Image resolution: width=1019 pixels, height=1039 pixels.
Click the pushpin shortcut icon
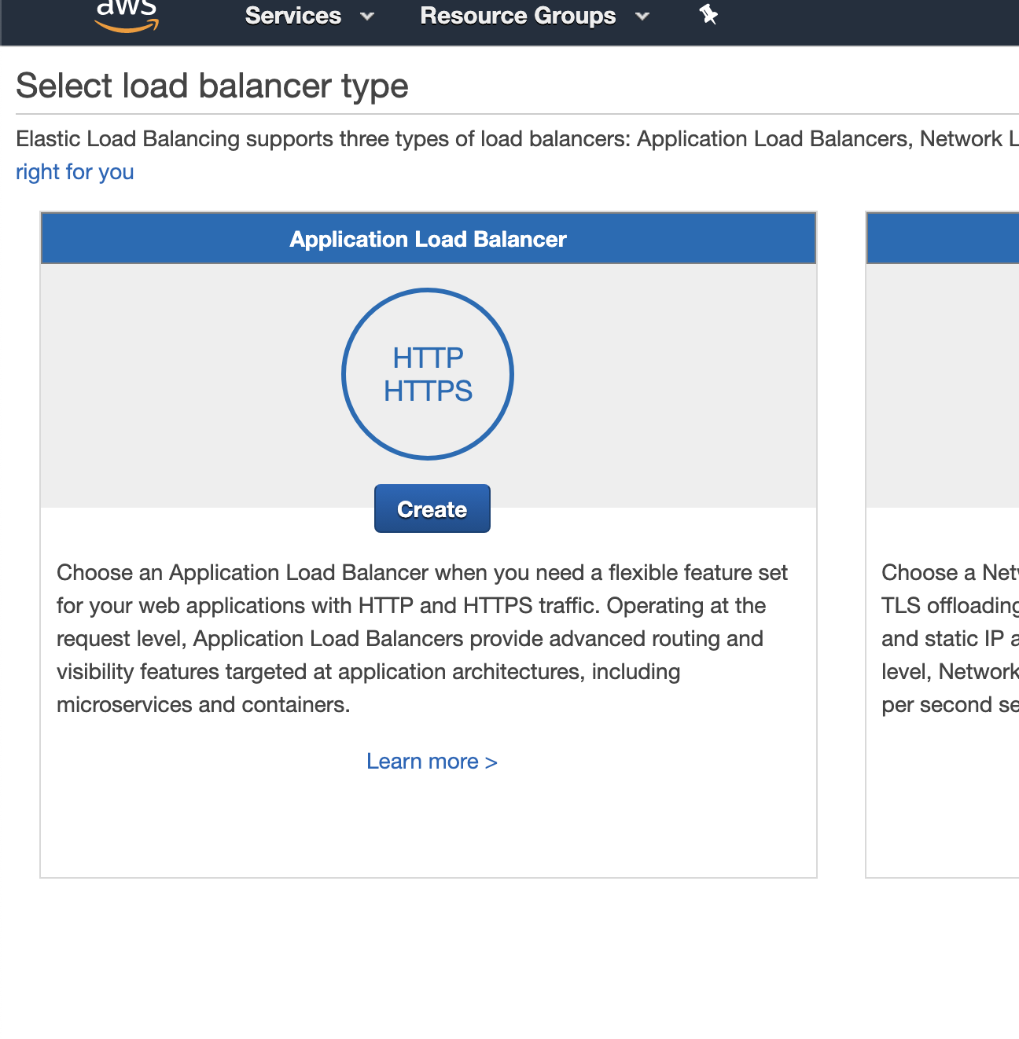click(708, 14)
